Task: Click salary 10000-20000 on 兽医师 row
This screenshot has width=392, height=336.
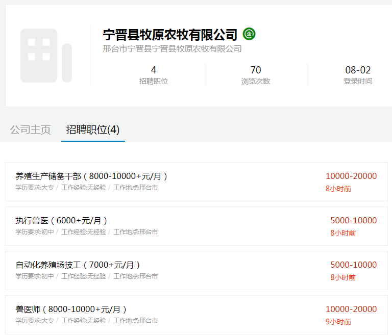Action: 351,309
